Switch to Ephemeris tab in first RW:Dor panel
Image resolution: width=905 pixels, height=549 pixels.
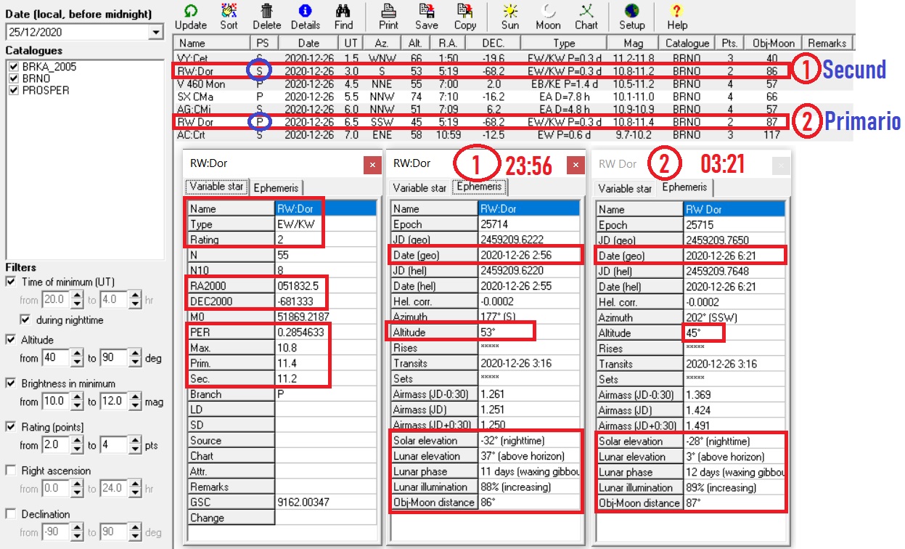click(276, 187)
